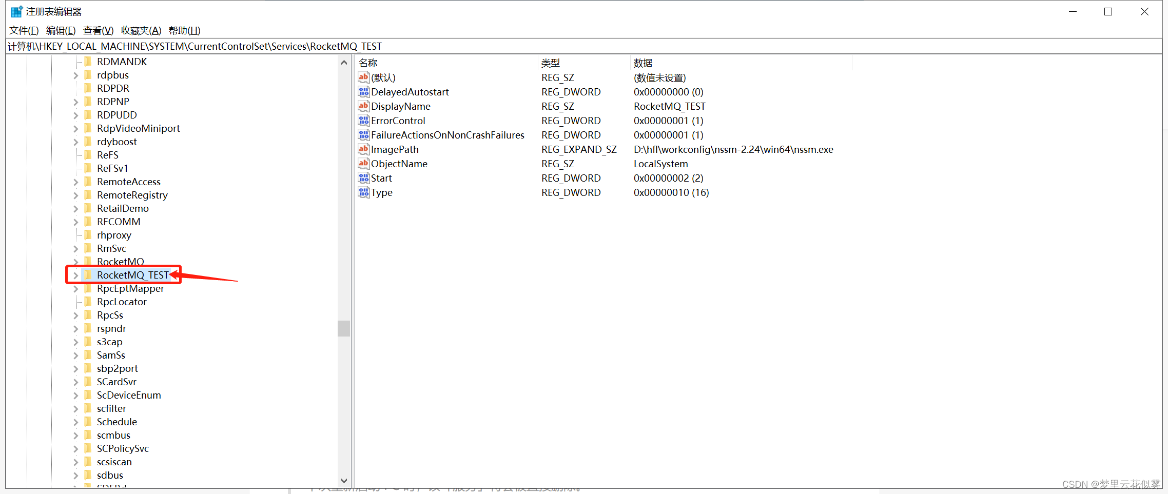Click the Registry Editor app icon in title bar

tap(16, 11)
